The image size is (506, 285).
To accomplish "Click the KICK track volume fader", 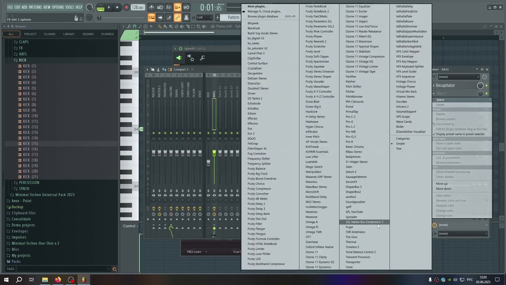I will (209, 163).
